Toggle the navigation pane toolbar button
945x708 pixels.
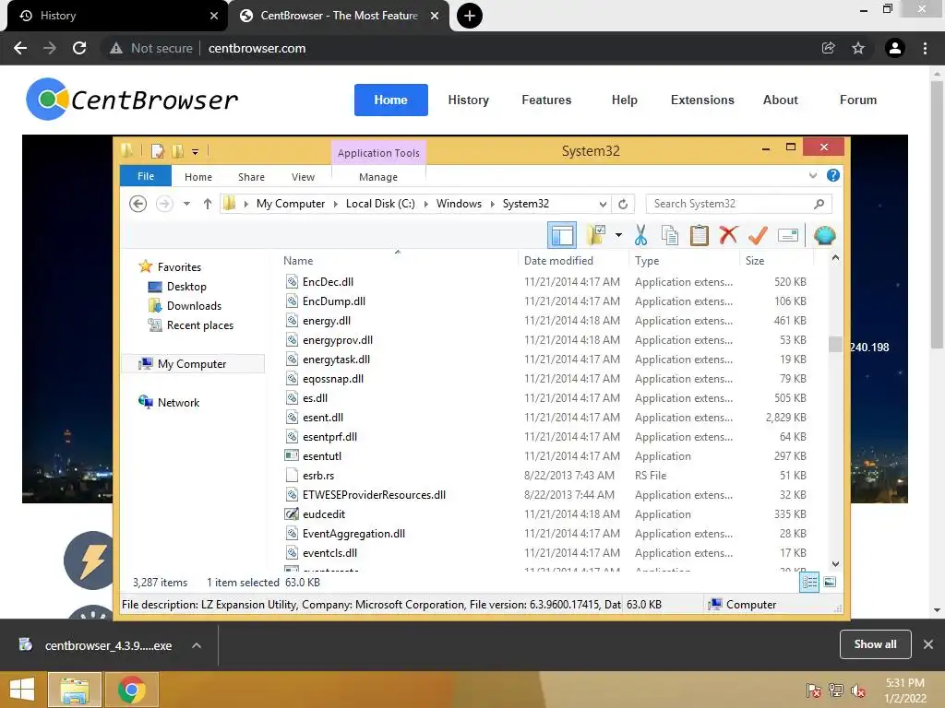562,235
